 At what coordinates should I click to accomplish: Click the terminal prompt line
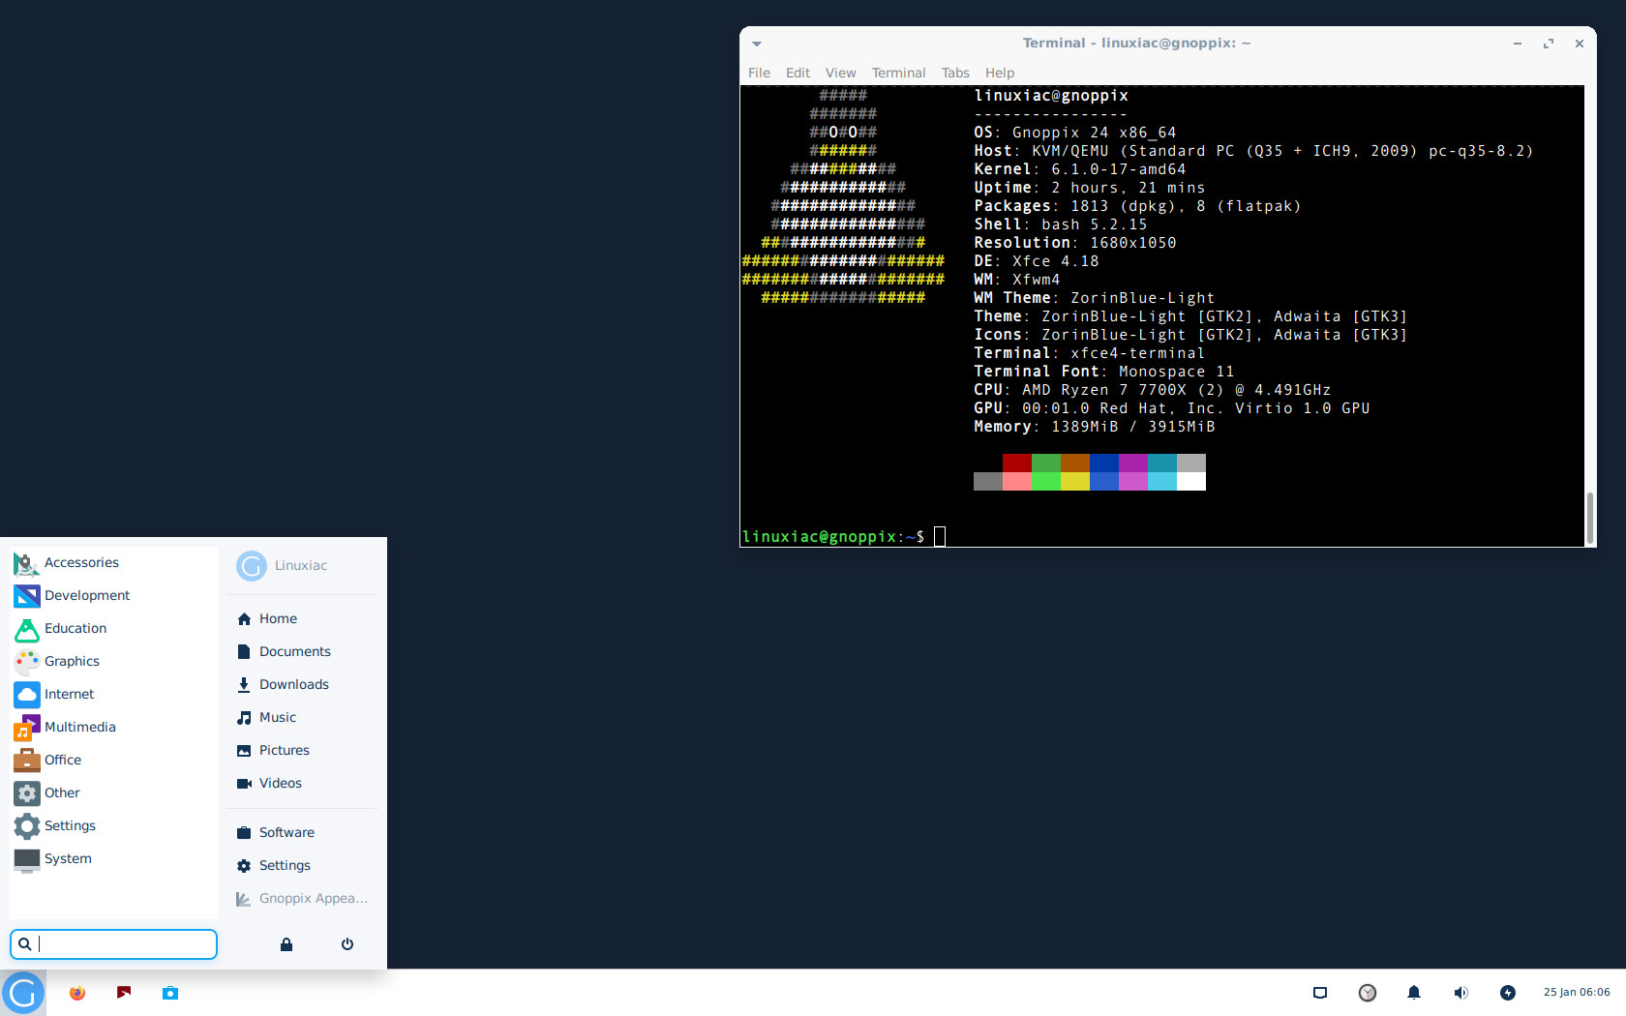[x=843, y=537]
